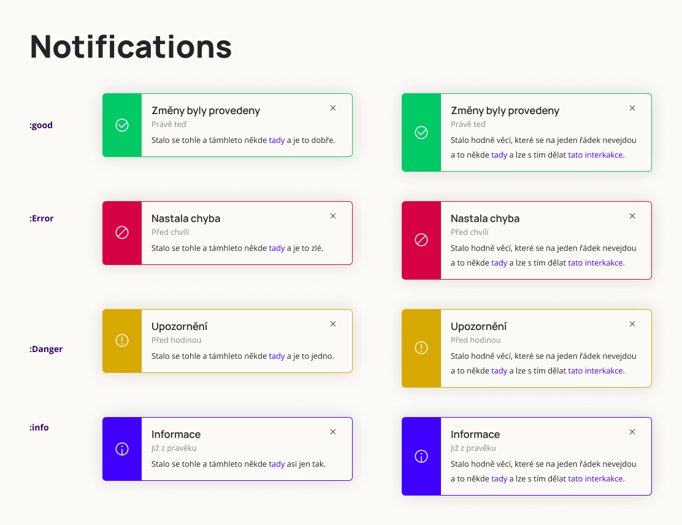Close the short 'Upozornění' warning notification
682x525 pixels.
pos(333,324)
